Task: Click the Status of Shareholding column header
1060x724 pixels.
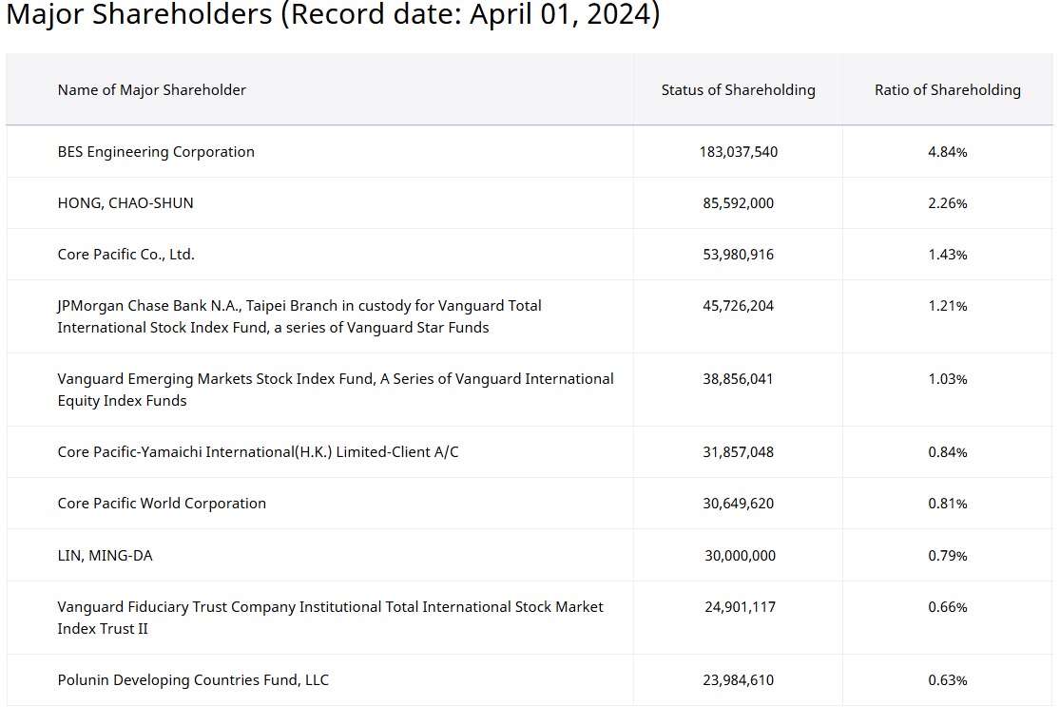Action: tap(738, 89)
